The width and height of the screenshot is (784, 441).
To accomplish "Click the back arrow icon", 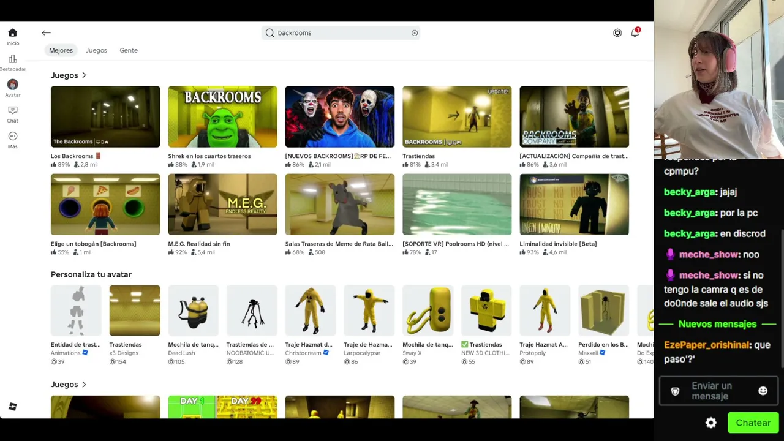I will click(46, 33).
